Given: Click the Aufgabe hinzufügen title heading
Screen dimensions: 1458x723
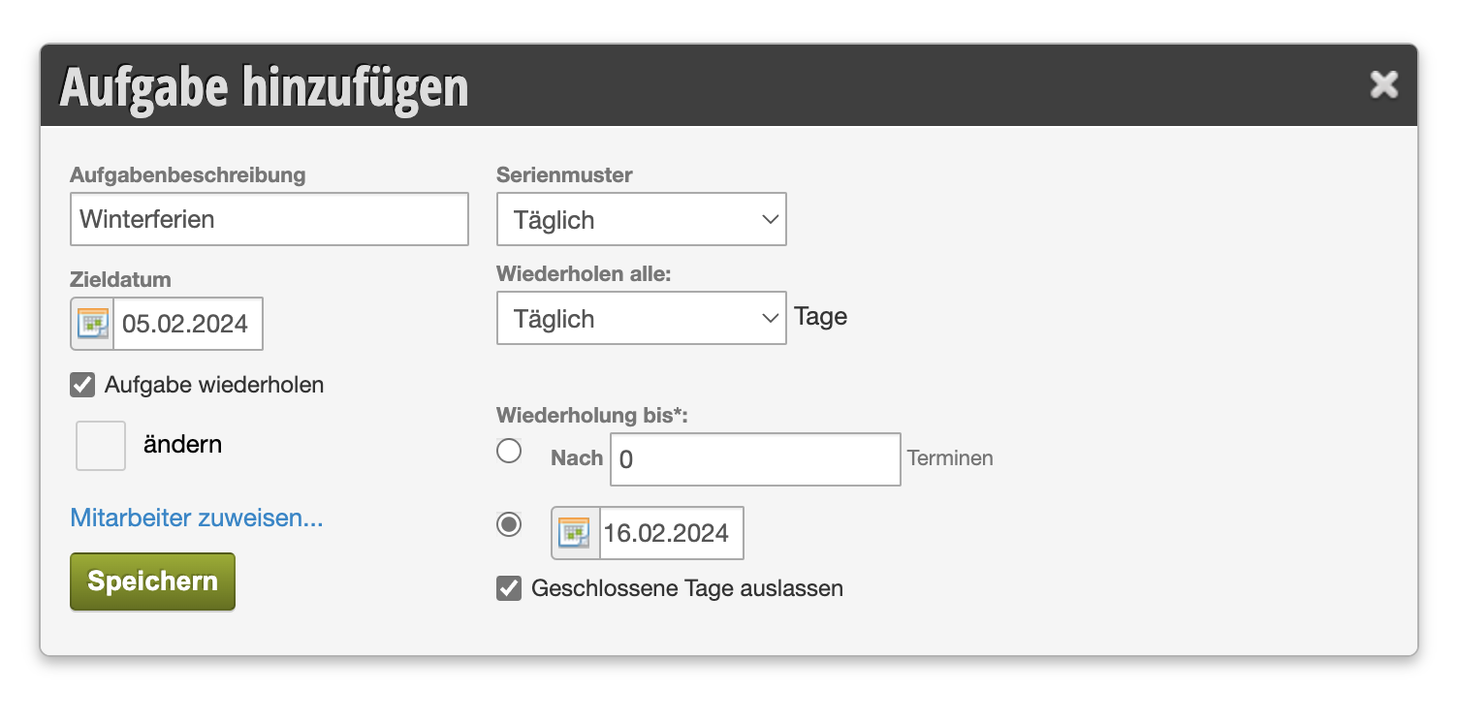Looking at the screenshot, I should click(265, 87).
